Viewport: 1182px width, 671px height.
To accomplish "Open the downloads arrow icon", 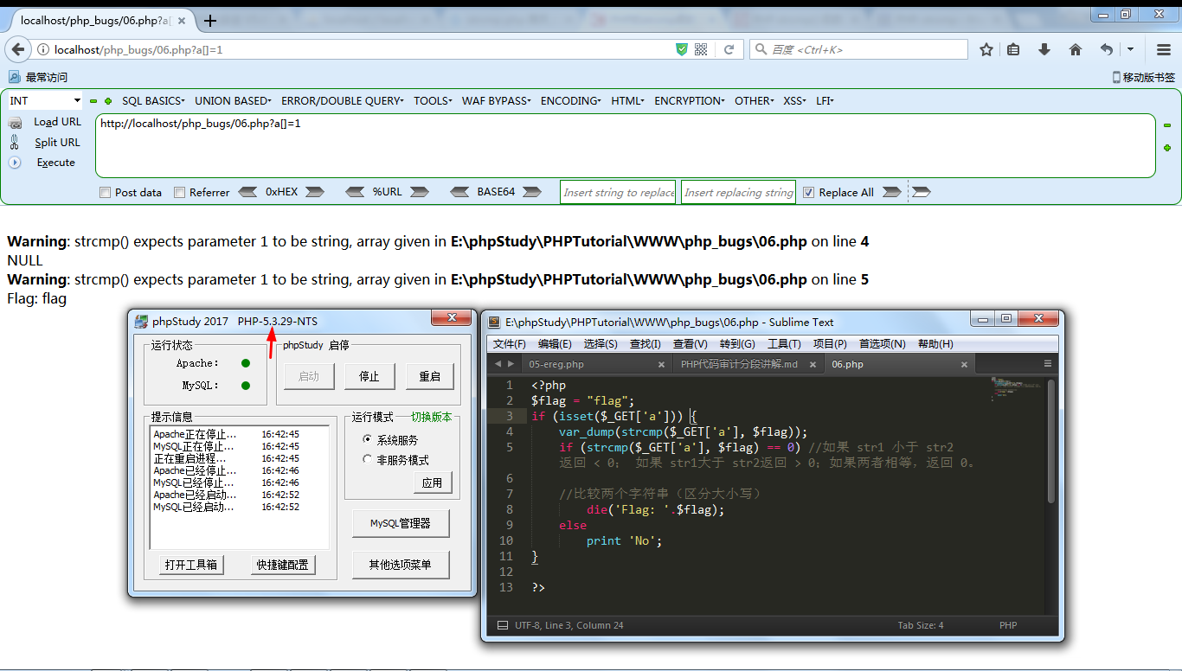I will click(1044, 50).
